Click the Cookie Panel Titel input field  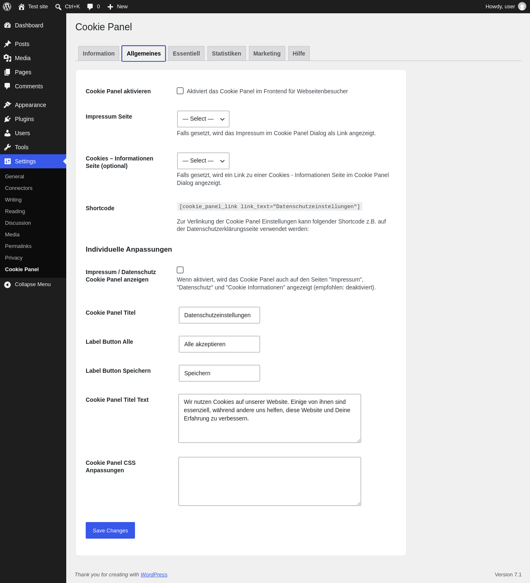219,315
